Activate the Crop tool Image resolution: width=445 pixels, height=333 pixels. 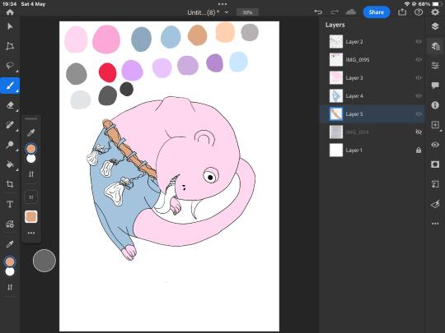(x=10, y=184)
